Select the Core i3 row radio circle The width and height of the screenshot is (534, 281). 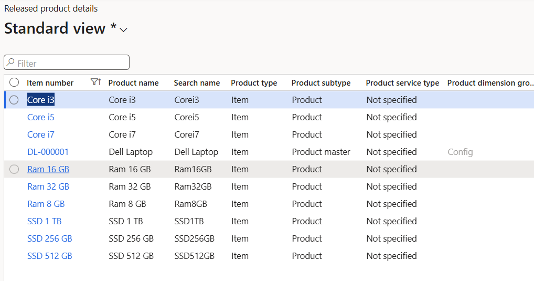click(x=14, y=100)
